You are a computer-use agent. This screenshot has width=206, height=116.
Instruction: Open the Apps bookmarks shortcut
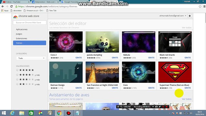(5, 11)
